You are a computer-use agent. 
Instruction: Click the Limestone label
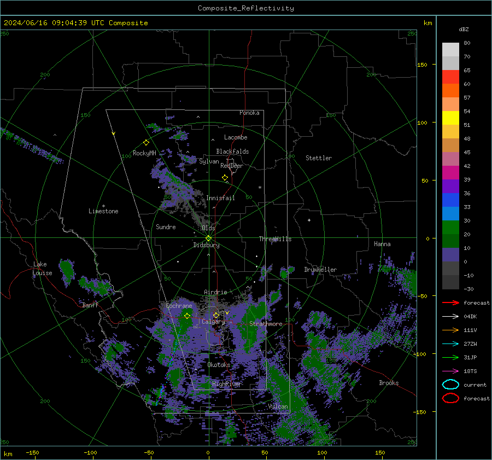click(x=103, y=211)
